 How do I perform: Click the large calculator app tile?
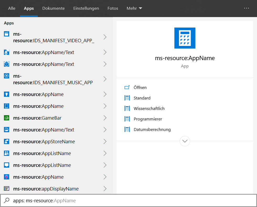[x=185, y=38]
